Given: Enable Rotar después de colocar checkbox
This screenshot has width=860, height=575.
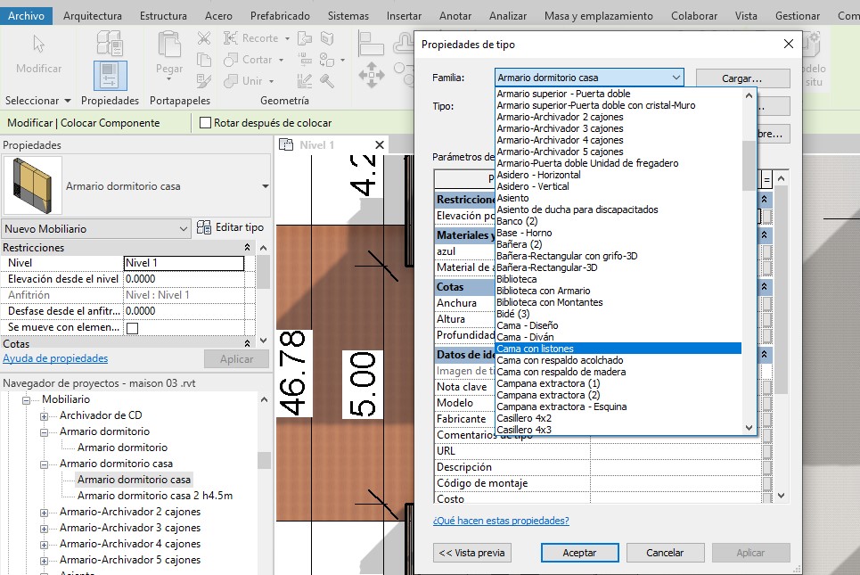Looking at the screenshot, I should click(206, 123).
